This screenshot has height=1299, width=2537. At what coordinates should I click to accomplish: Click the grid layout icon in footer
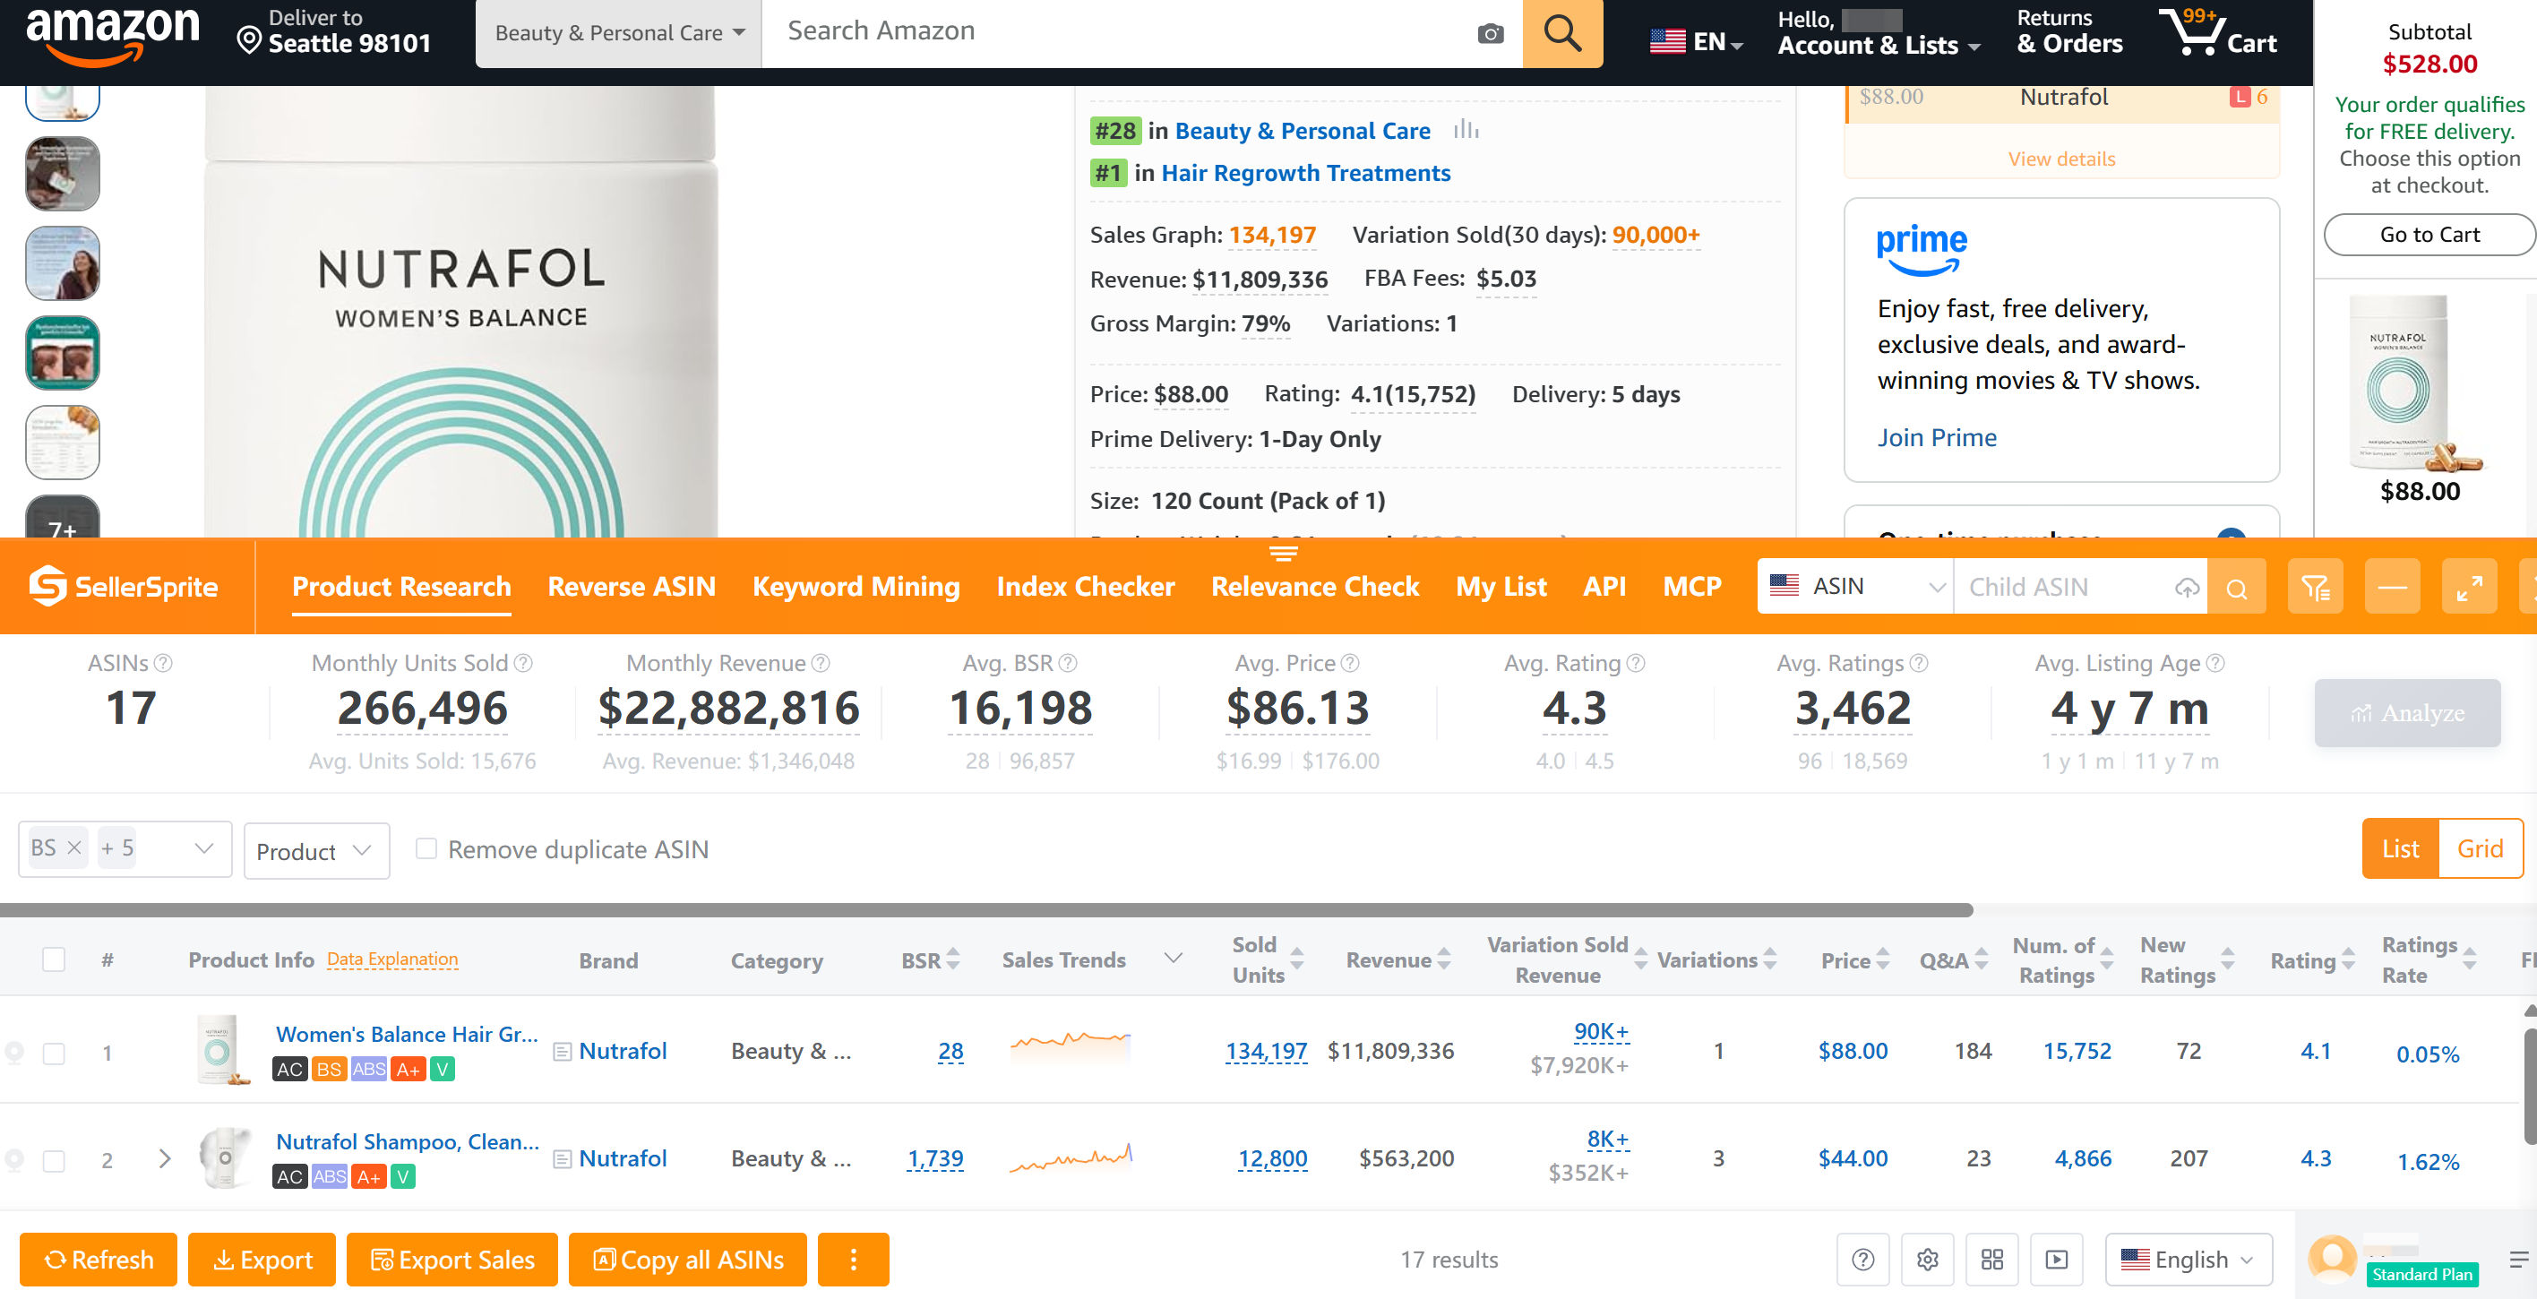coord(1991,1260)
